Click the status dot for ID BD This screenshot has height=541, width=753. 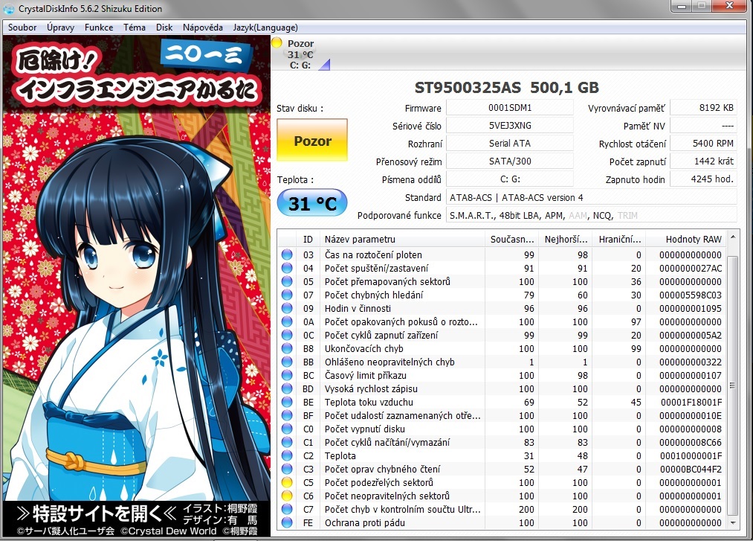coord(287,388)
